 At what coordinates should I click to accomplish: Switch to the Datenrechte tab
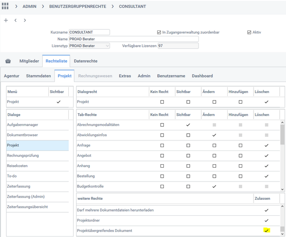point(85,61)
